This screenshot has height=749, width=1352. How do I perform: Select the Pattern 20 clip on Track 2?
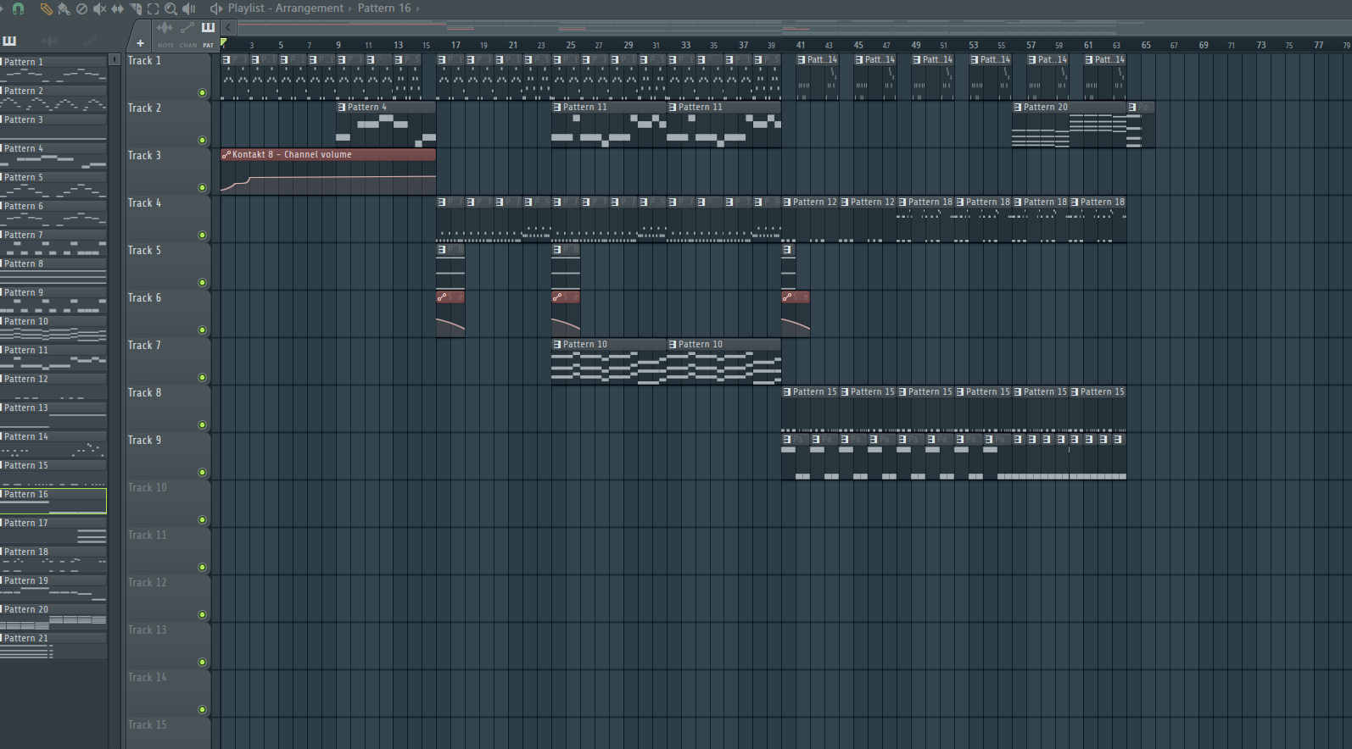click(x=1069, y=125)
